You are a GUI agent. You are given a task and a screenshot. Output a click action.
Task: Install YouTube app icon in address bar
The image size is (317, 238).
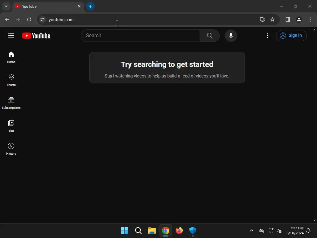(x=262, y=20)
